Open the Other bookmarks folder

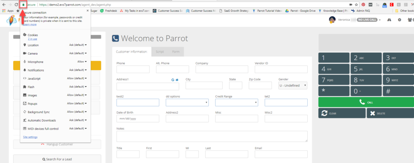[x=404, y=11]
